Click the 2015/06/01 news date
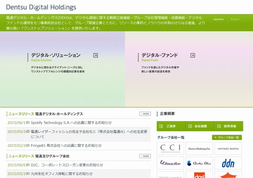 tap(17, 165)
